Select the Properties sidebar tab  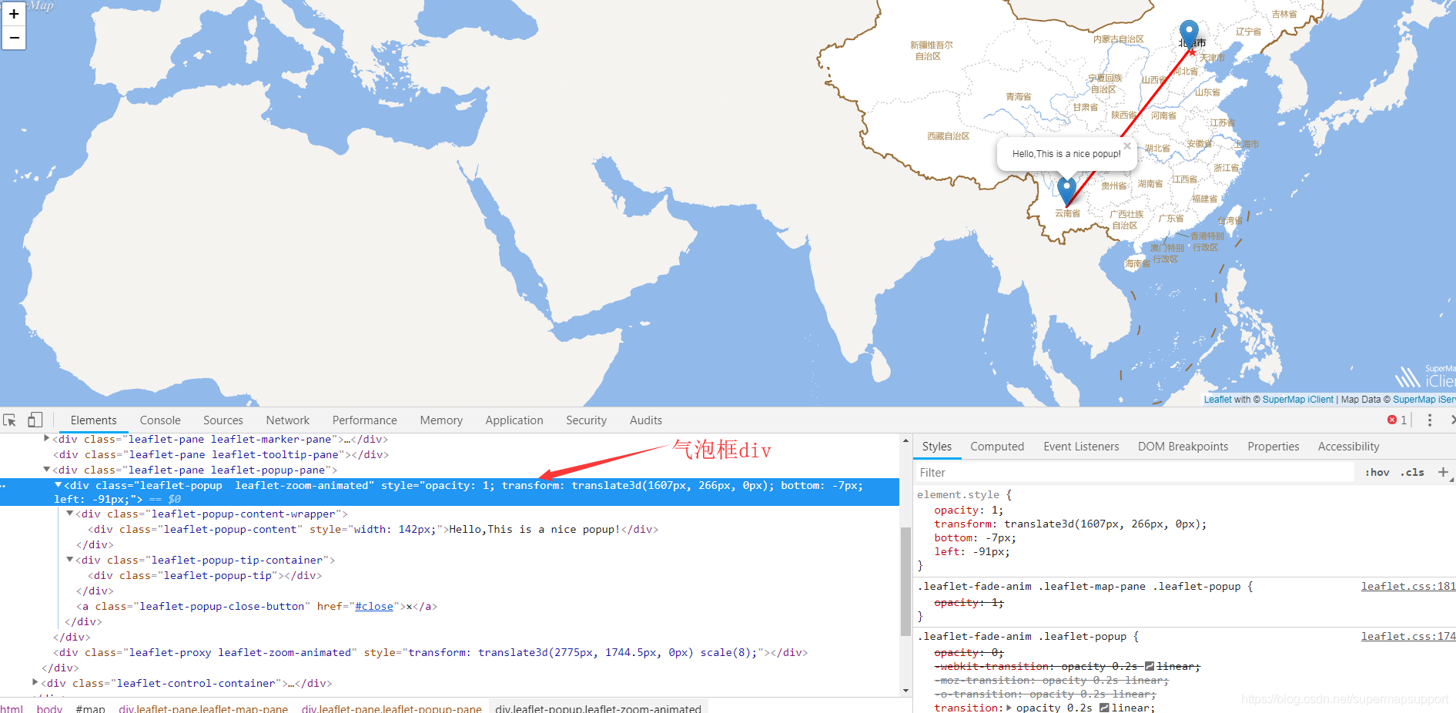tap(1274, 447)
